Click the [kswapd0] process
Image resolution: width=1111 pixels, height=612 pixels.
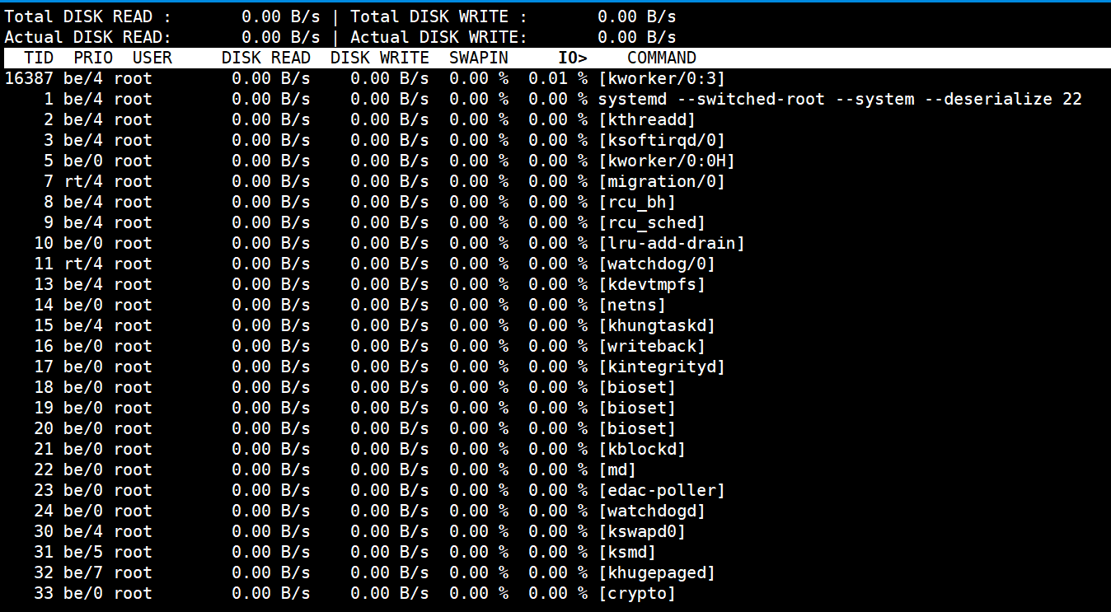[642, 531]
